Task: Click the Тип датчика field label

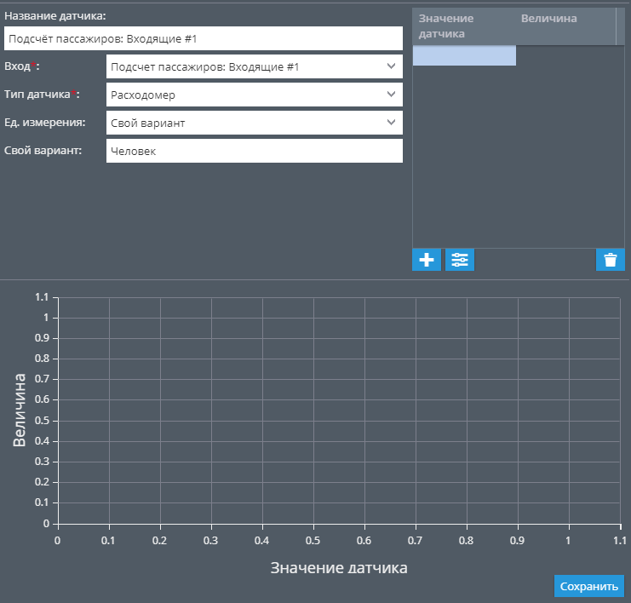Action: [38, 95]
